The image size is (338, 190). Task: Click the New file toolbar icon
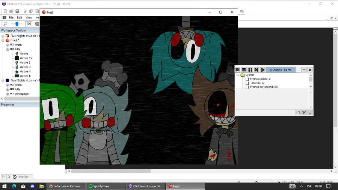[5, 11]
